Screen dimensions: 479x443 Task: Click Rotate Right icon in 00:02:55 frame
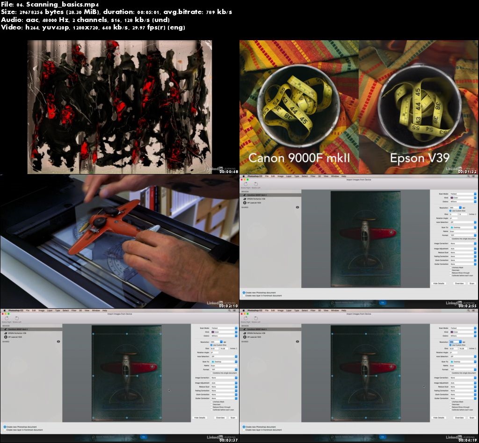click(245, 184)
